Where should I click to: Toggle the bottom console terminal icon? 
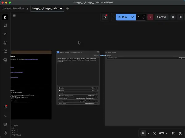(x=5, y=116)
